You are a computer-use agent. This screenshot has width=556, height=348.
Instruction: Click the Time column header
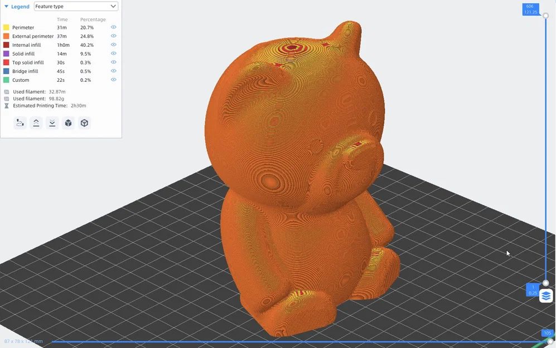(62, 19)
